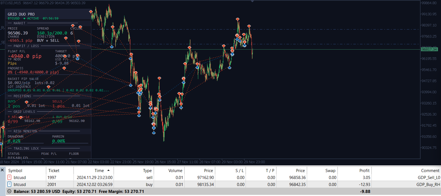Sort trades by the Symbol column
Viewport: 441px width, 196px height.
[x=15, y=170]
